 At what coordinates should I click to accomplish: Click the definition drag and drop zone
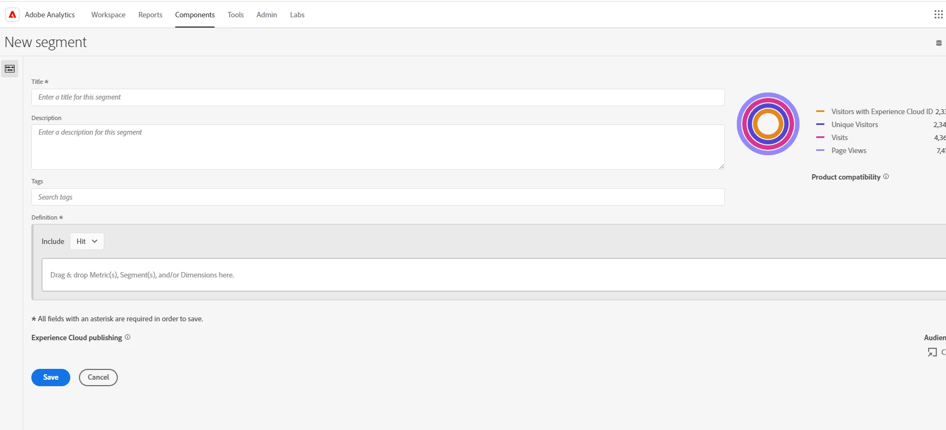(494, 275)
